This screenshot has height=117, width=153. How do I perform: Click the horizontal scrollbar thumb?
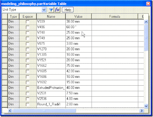[x=44, y=111]
